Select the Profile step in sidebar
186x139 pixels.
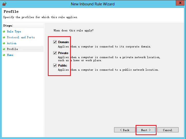[x=12, y=49]
